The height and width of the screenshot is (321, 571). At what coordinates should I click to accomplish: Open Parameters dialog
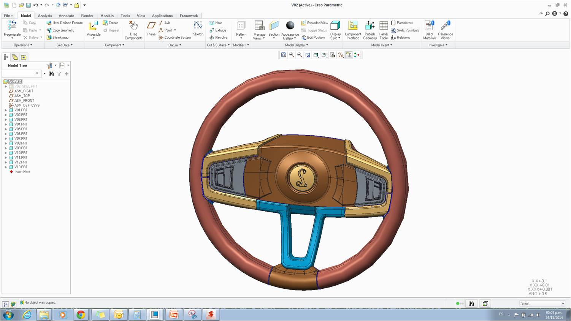pos(401,23)
